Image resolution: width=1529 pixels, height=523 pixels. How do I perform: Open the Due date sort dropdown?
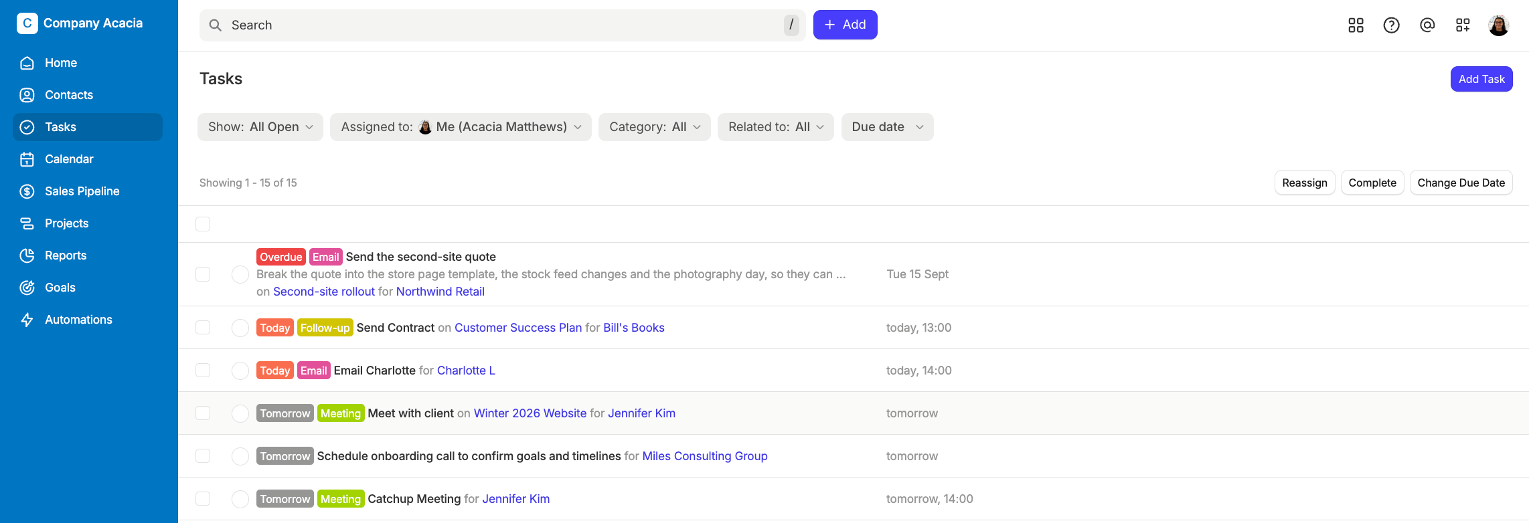(x=888, y=127)
